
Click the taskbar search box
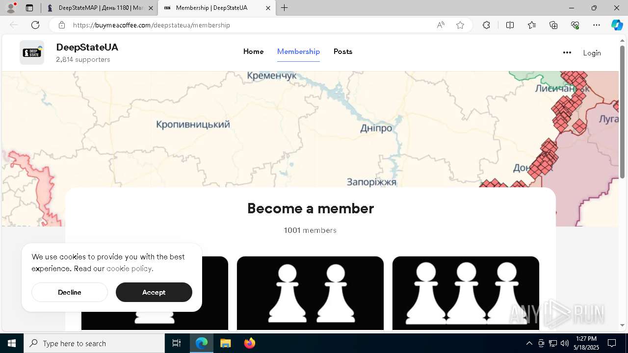pyautogui.click(x=94, y=343)
